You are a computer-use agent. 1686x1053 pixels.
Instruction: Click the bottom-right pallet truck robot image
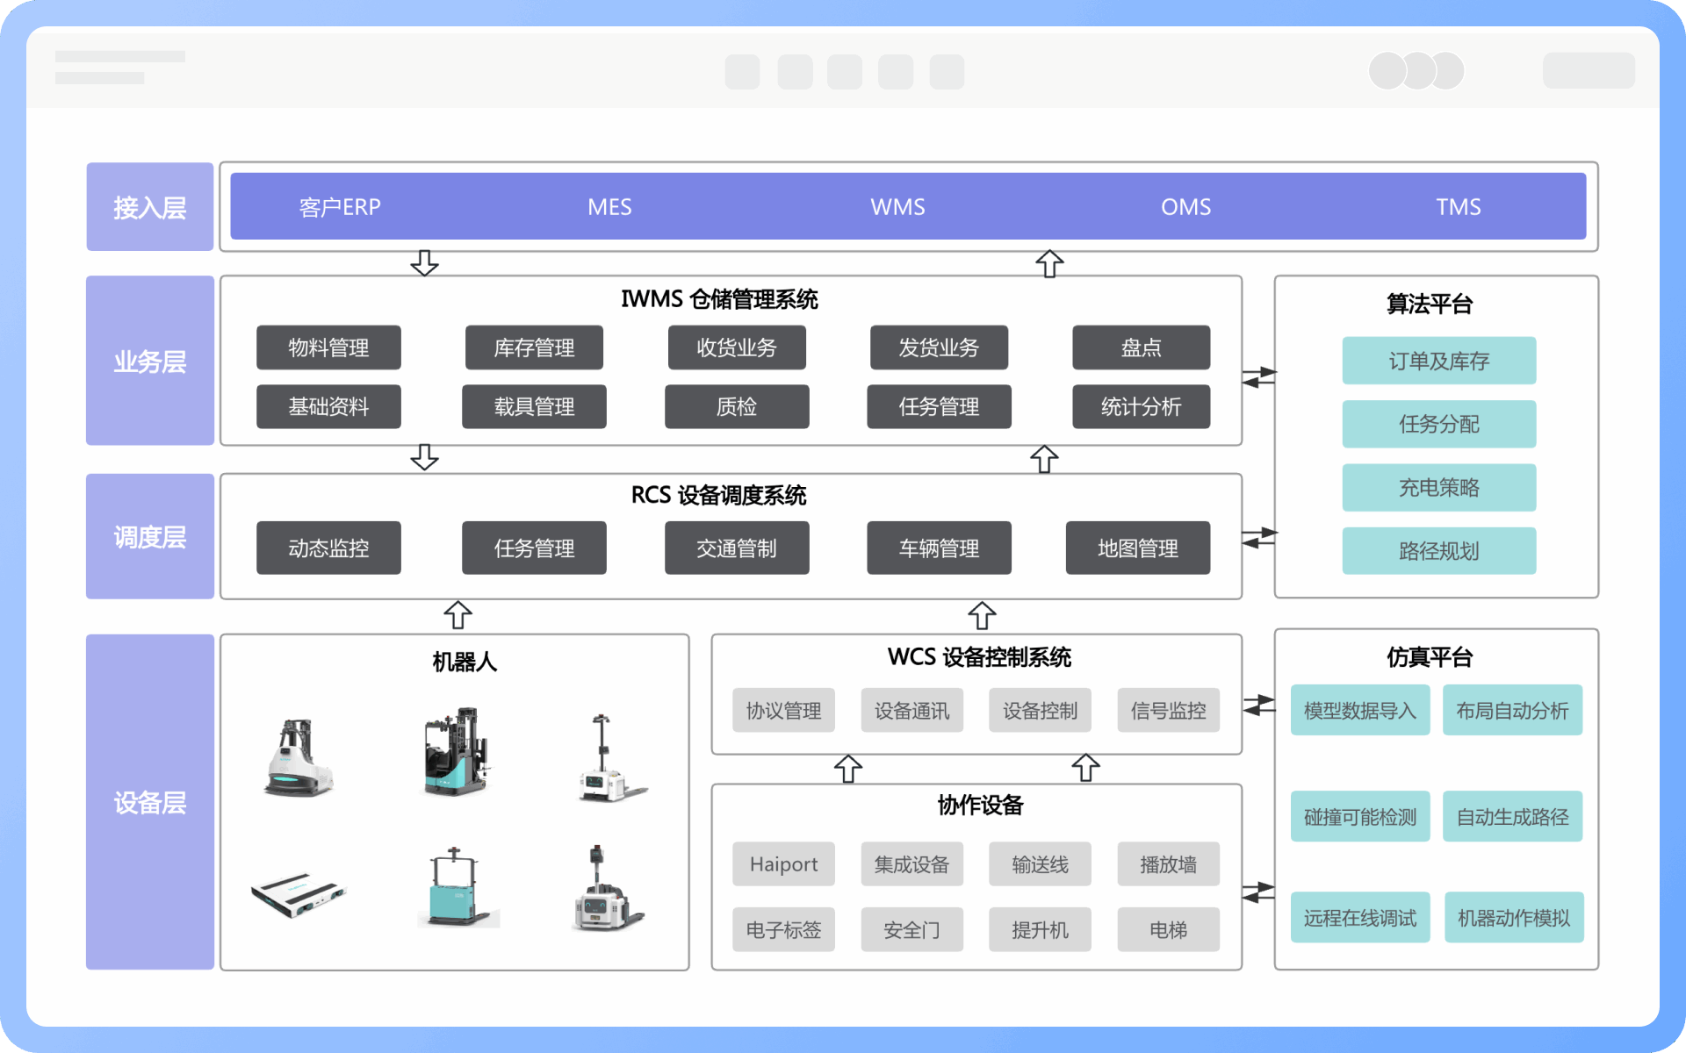coord(606,891)
